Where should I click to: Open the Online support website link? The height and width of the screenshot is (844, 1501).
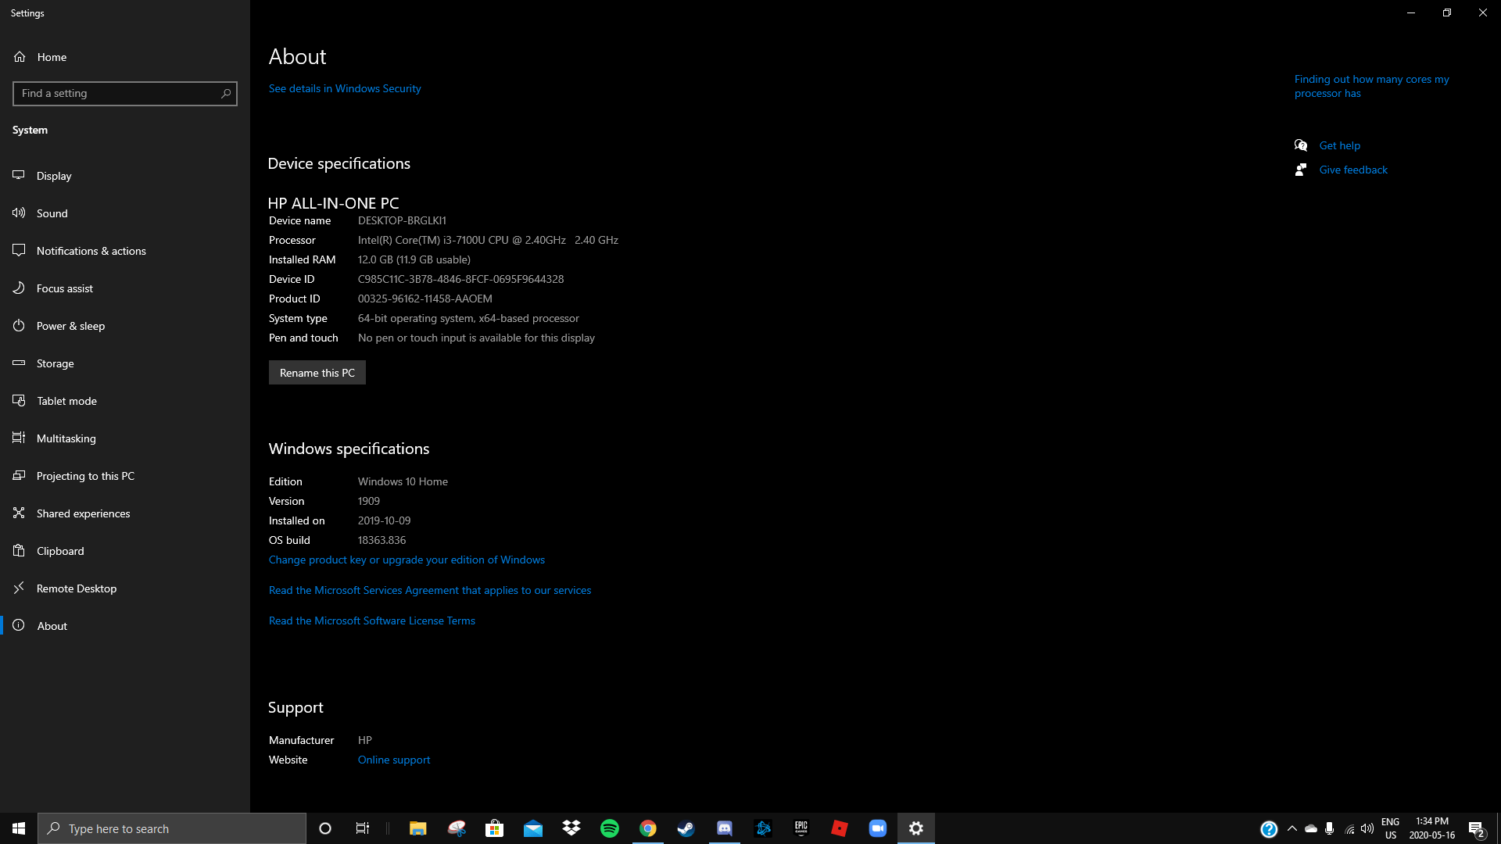coord(394,760)
